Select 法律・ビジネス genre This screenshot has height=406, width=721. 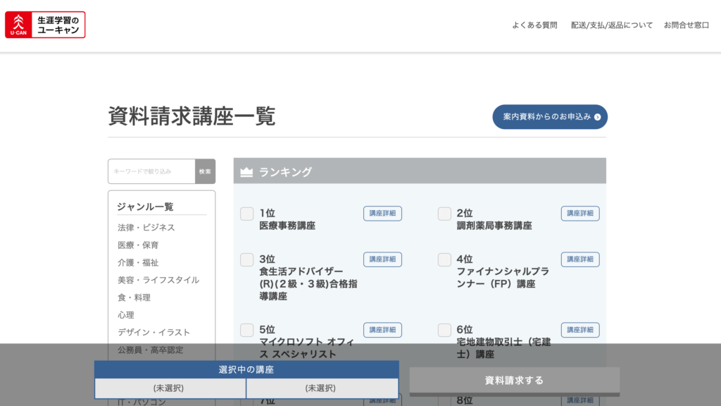(x=146, y=228)
